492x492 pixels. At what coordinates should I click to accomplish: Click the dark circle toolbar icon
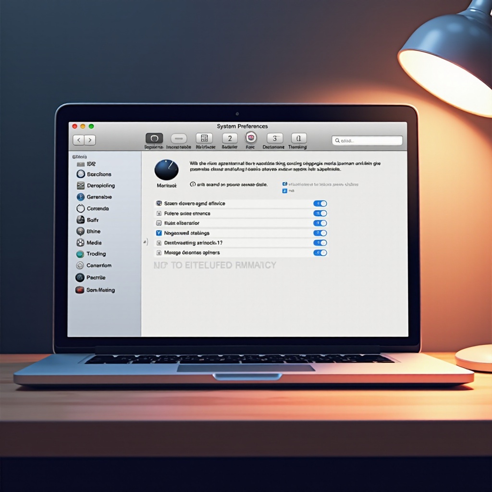click(x=154, y=138)
